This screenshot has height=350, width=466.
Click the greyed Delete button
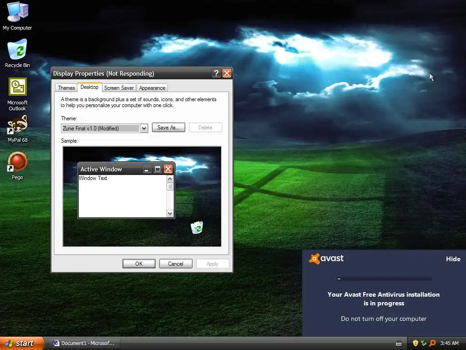(x=205, y=128)
